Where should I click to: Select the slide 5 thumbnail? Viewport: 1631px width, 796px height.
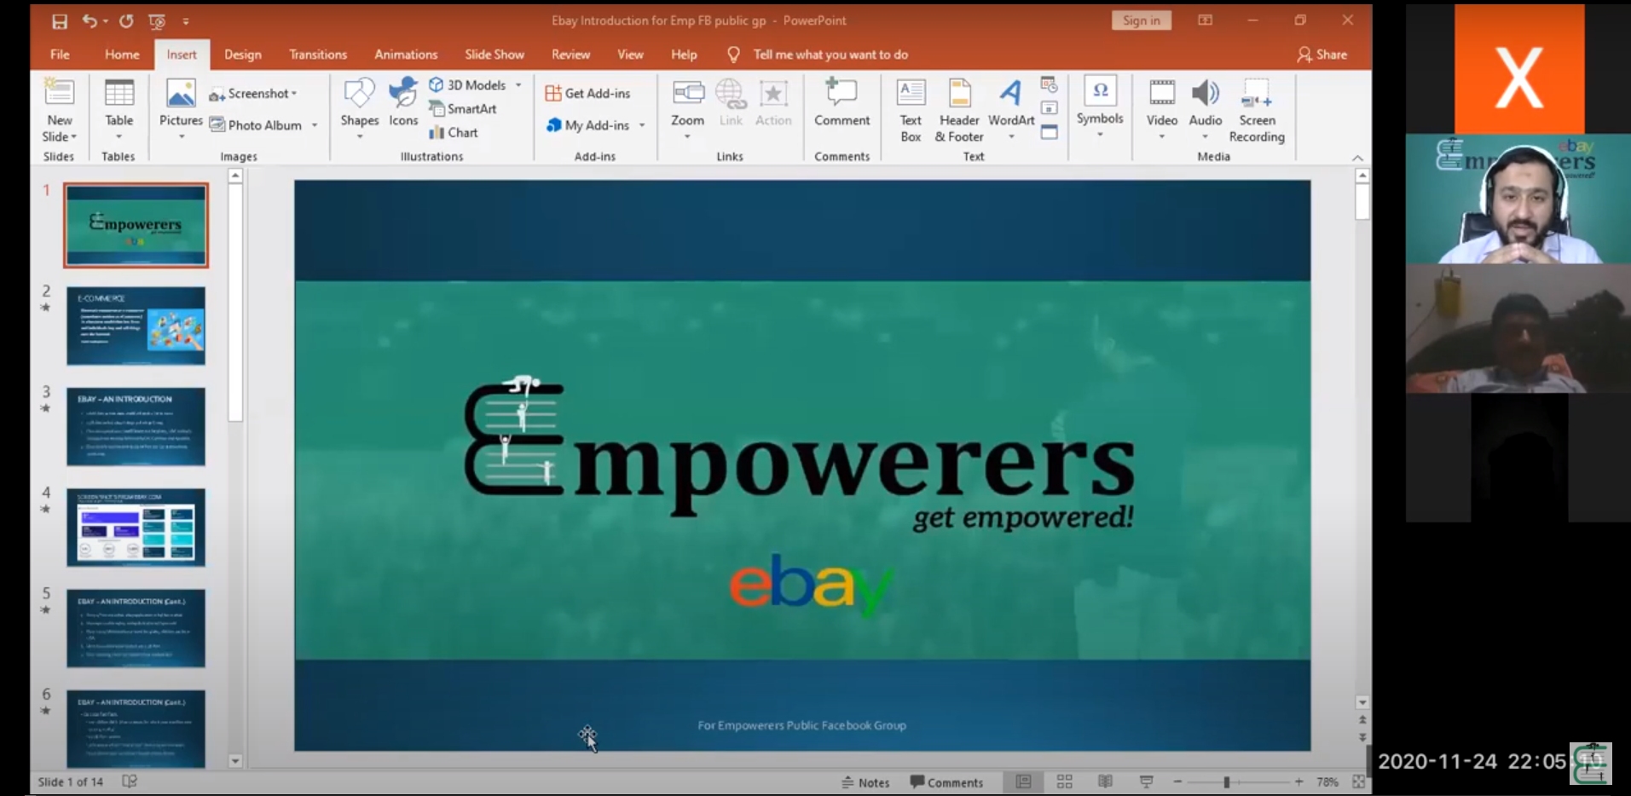[x=136, y=628]
